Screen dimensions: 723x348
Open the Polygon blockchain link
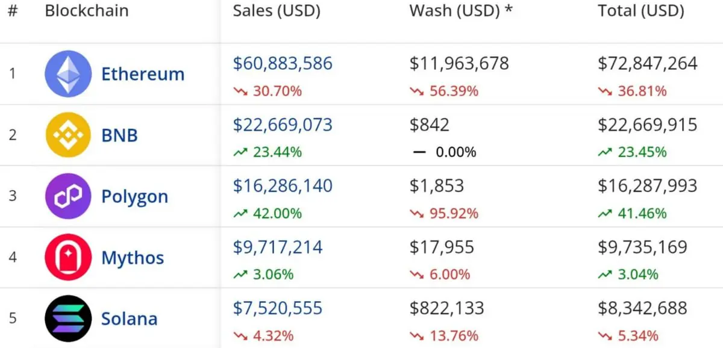134,197
